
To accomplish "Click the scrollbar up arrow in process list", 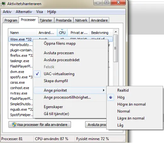I will pos(116,32).
